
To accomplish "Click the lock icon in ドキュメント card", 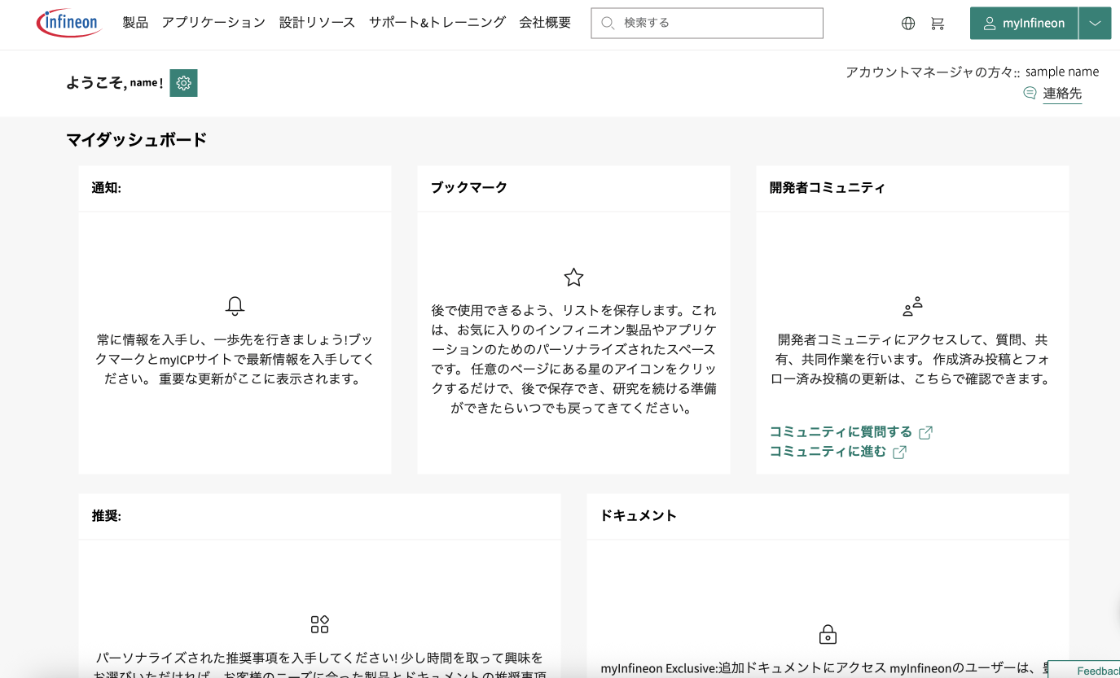I will [828, 634].
